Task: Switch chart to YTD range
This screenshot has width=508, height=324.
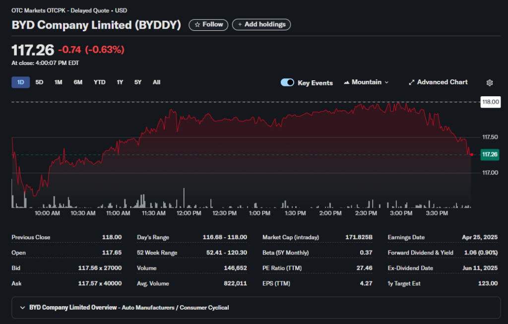Action: [x=99, y=82]
